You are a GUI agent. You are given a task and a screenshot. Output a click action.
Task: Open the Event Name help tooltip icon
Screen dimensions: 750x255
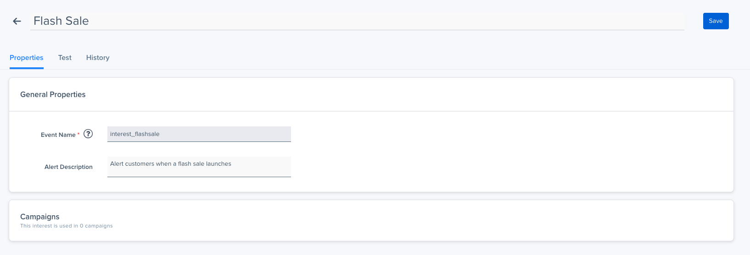point(88,134)
